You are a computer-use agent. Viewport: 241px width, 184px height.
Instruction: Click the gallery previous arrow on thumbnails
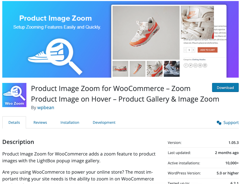click(114, 69)
